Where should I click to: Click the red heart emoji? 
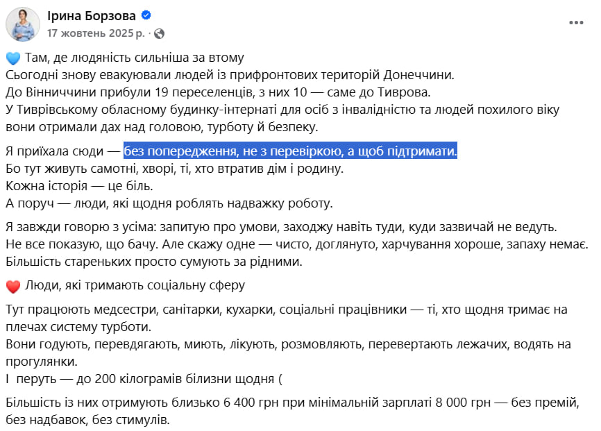pyautogui.click(x=12, y=286)
